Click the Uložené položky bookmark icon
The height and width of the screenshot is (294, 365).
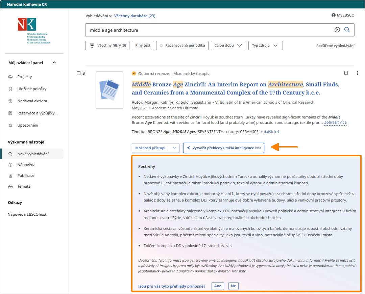tap(10, 89)
